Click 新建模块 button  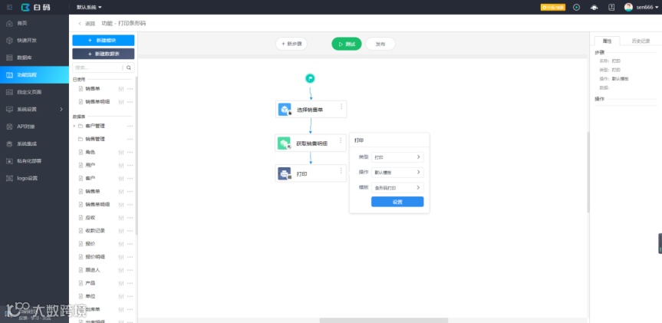(x=104, y=40)
